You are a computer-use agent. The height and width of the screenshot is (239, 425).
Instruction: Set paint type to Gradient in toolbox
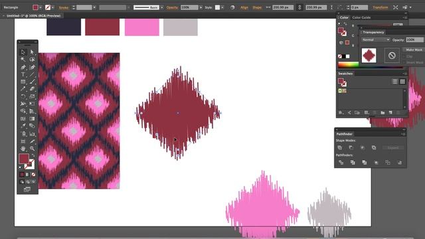[28, 175]
